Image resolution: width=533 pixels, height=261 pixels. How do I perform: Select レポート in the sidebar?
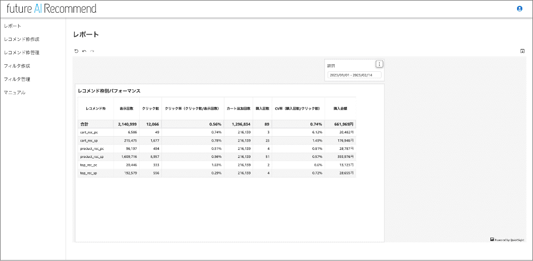12,26
